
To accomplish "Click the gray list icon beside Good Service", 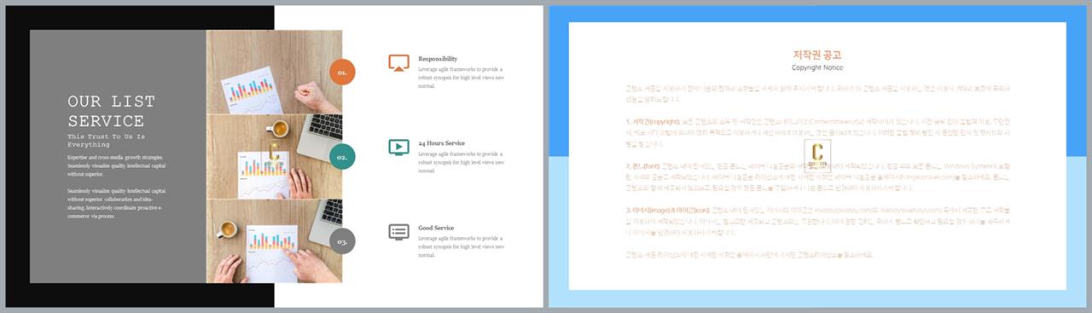I will point(398,231).
